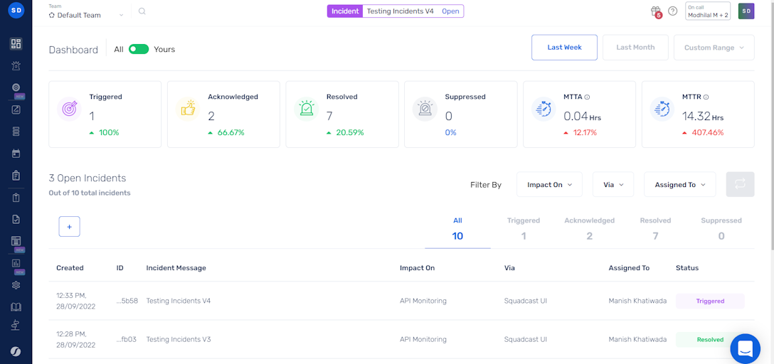Viewport: 774px width, 364px height.
Task: Expand the Default Team selector
Action: coord(86,15)
